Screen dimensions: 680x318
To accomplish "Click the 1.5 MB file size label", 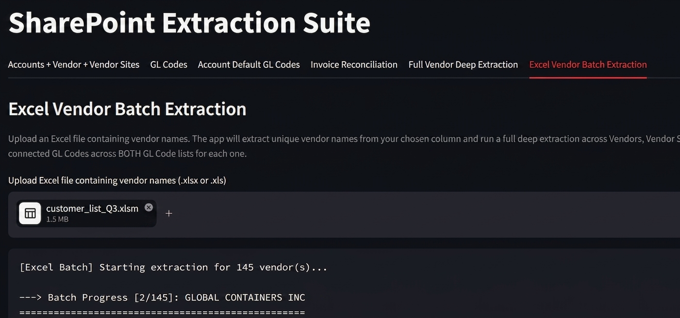I will click(57, 220).
